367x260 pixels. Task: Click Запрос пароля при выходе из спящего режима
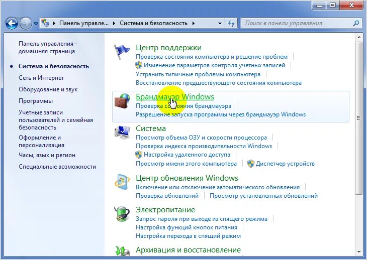(x=202, y=219)
